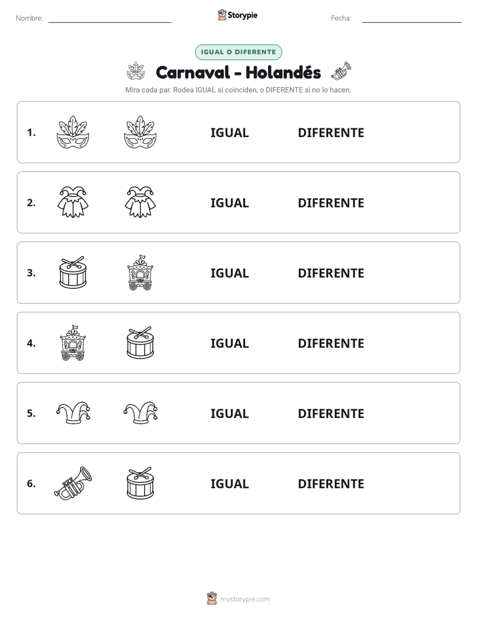This screenshot has width=477, height=618.
Task: Click the Nombre input line
Action: coord(110,19)
